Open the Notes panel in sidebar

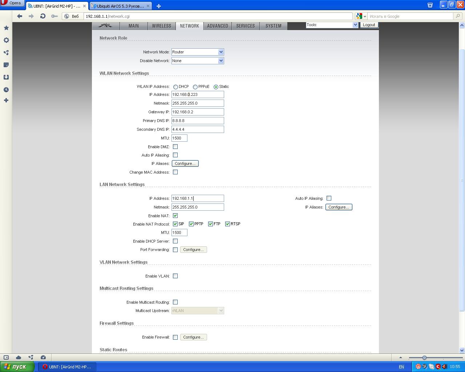pyautogui.click(x=6, y=65)
